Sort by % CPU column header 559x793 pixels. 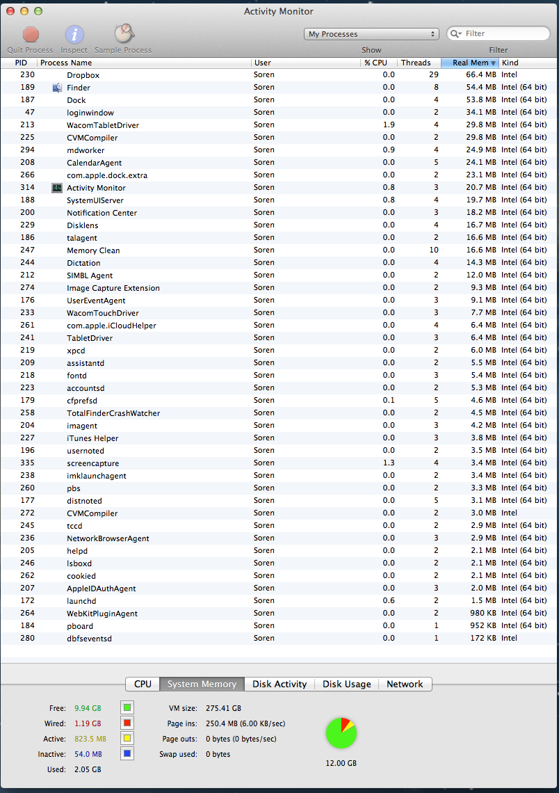[x=378, y=63]
